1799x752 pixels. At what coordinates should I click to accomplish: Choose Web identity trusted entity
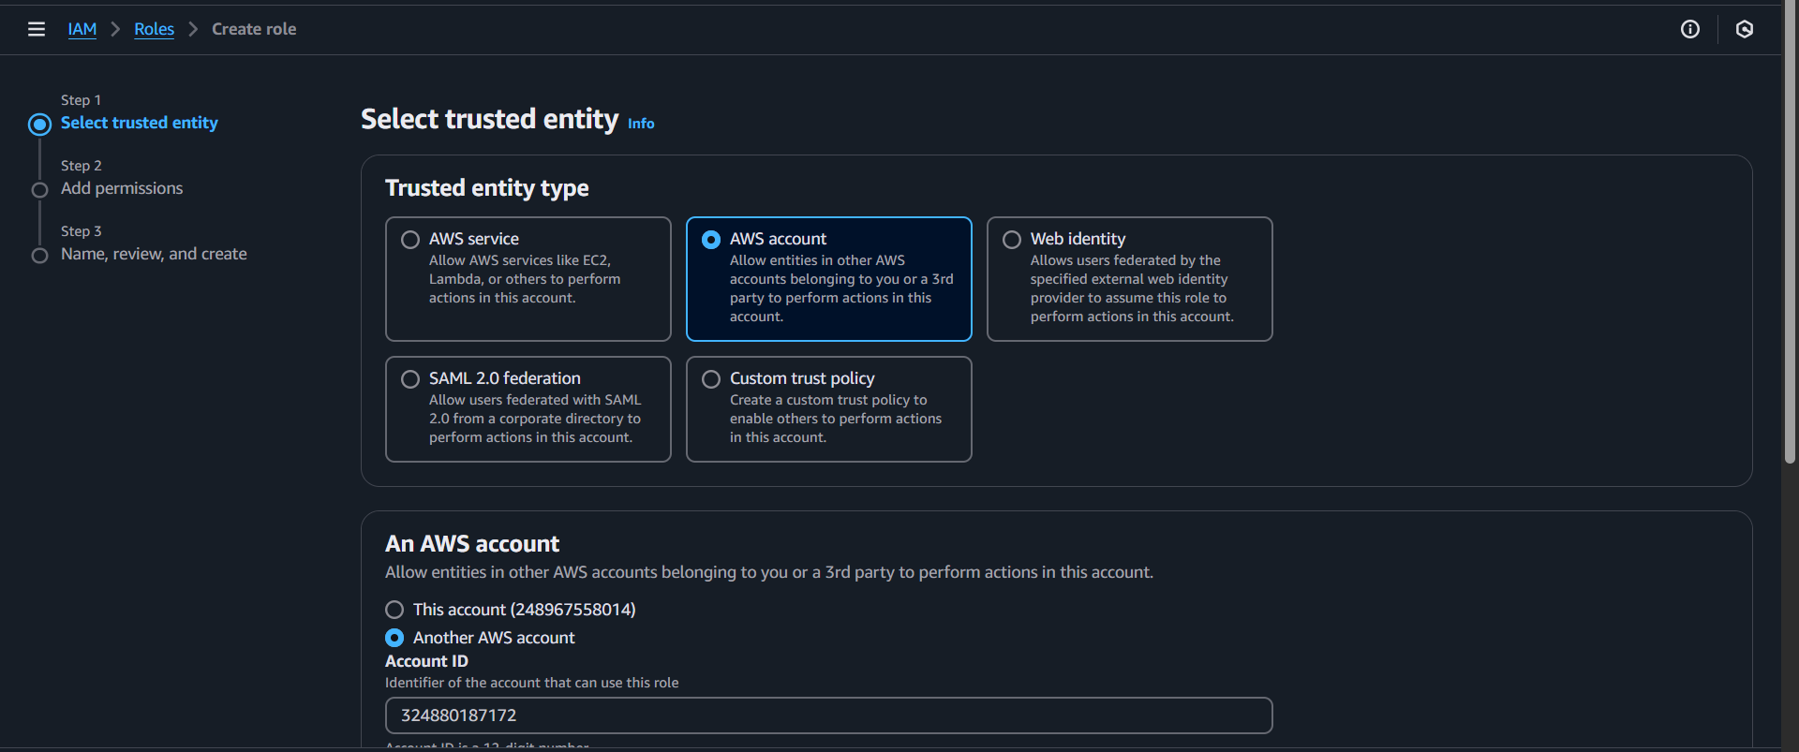(x=1012, y=240)
